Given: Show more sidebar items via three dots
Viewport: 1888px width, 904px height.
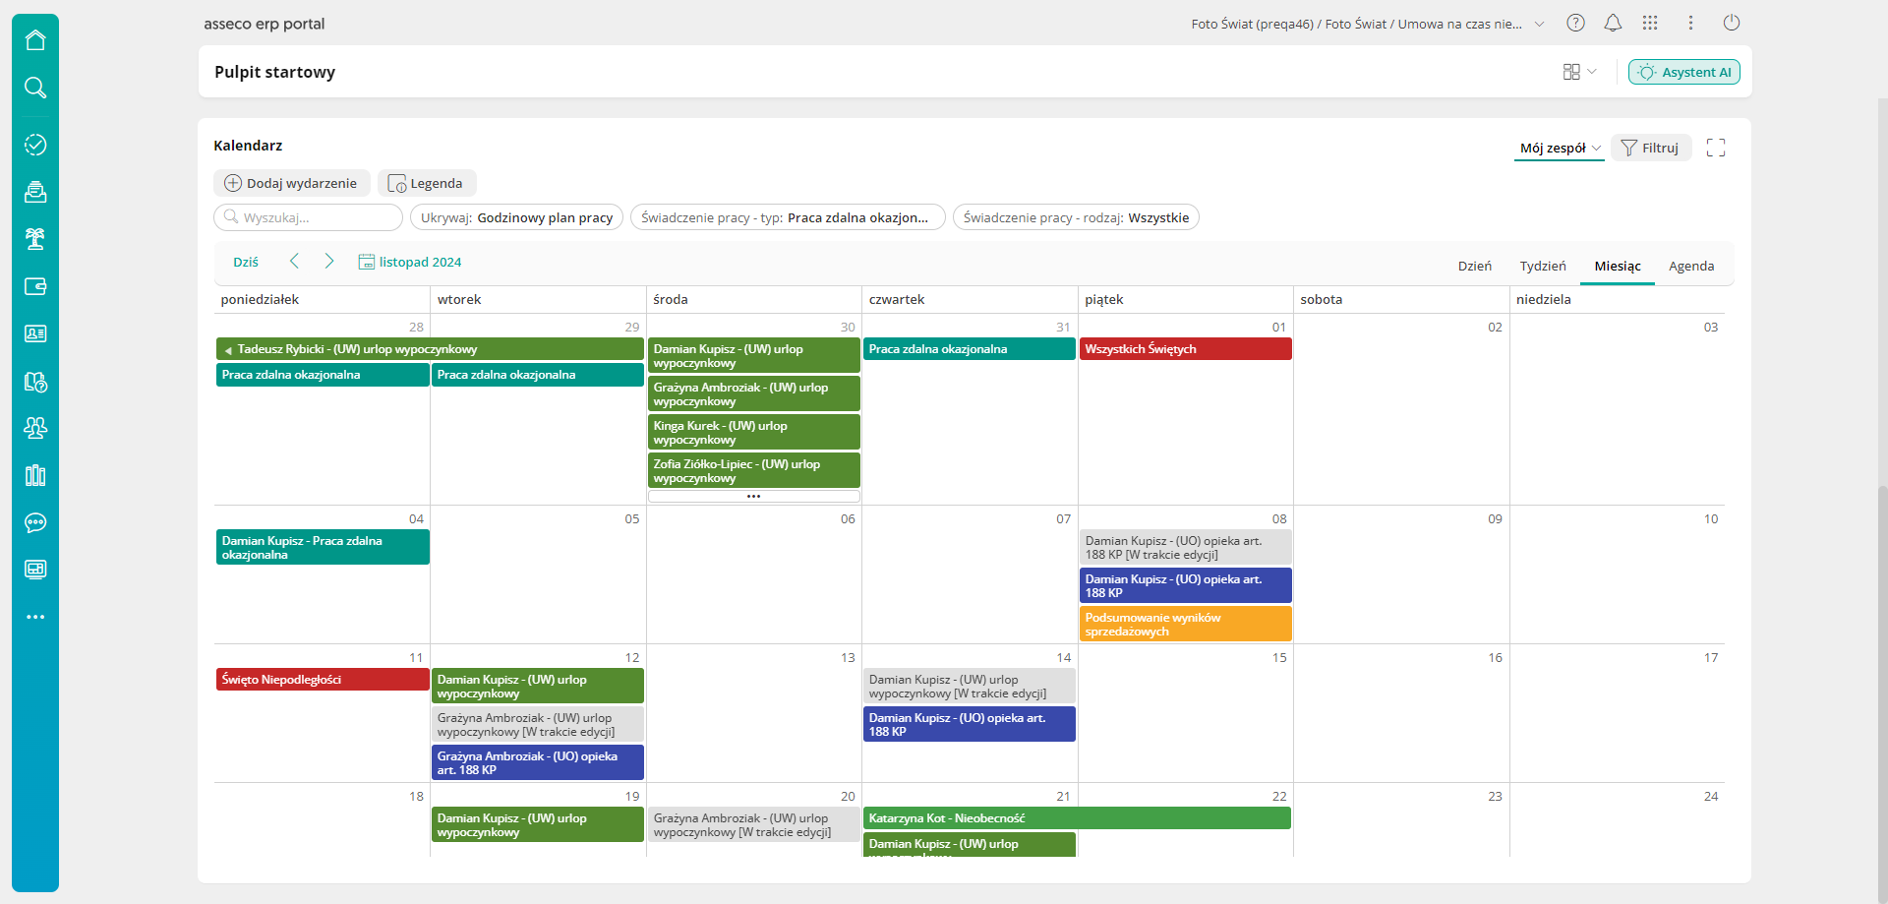Looking at the screenshot, I should click(x=35, y=617).
